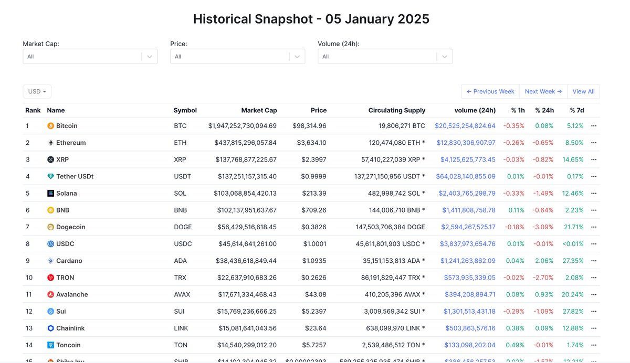
Task: Sort table by Market Cap column header
Action: (259, 110)
